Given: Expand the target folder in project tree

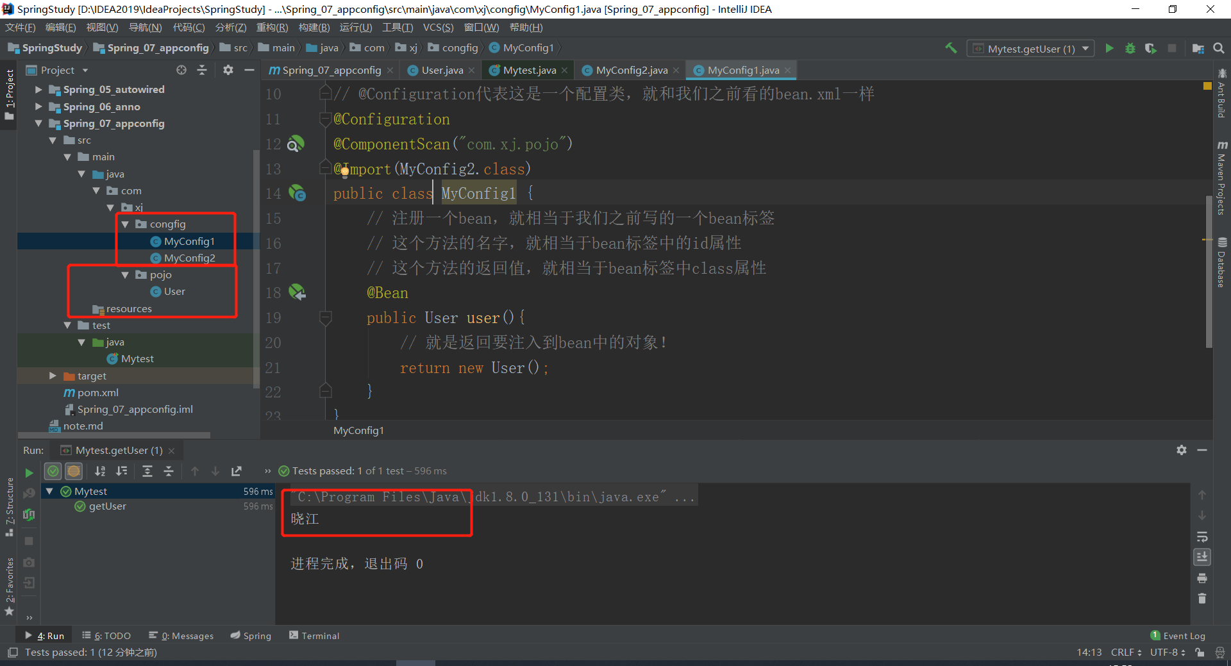Looking at the screenshot, I should coord(53,376).
